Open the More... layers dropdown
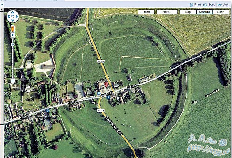The image size is (232, 158). point(167,12)
